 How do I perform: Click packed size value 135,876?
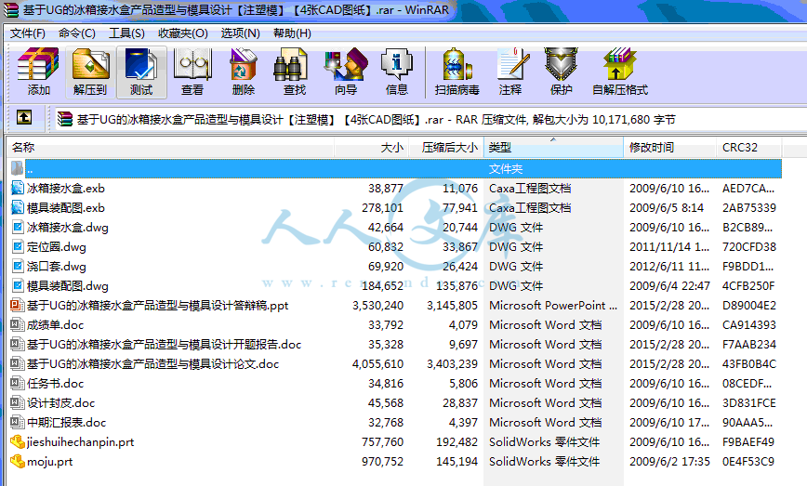tap(456, 286)
